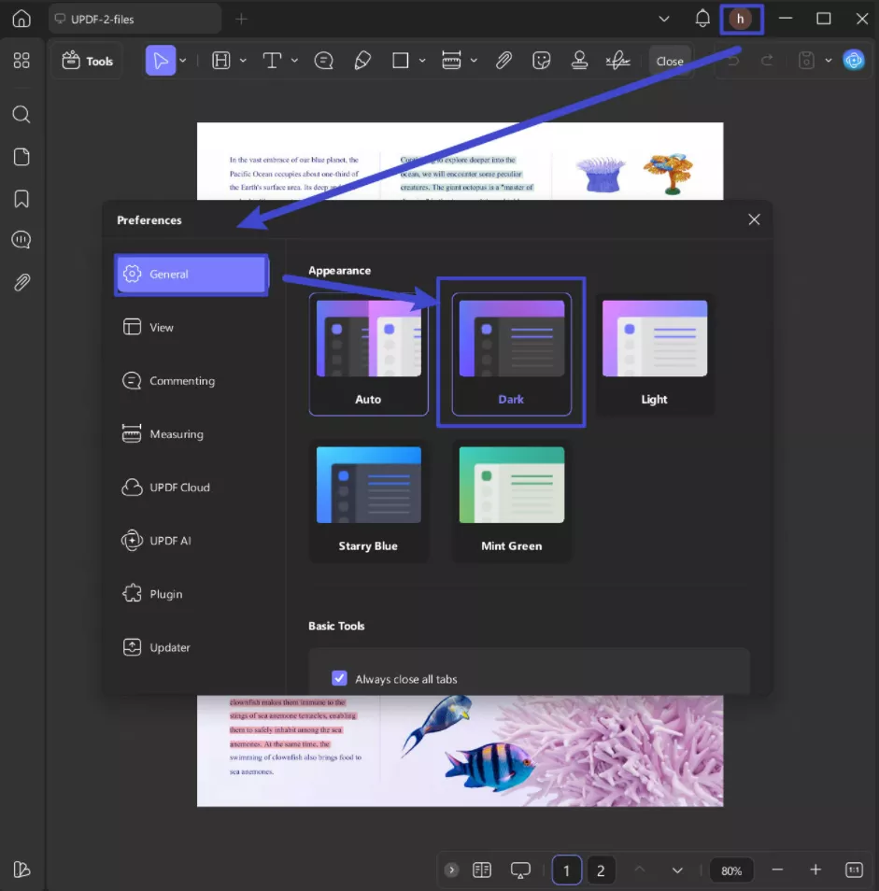The height and width of the screenshot is (891, 879).
Task: Choose the Mint Green theme
Action: coord(511,501)
